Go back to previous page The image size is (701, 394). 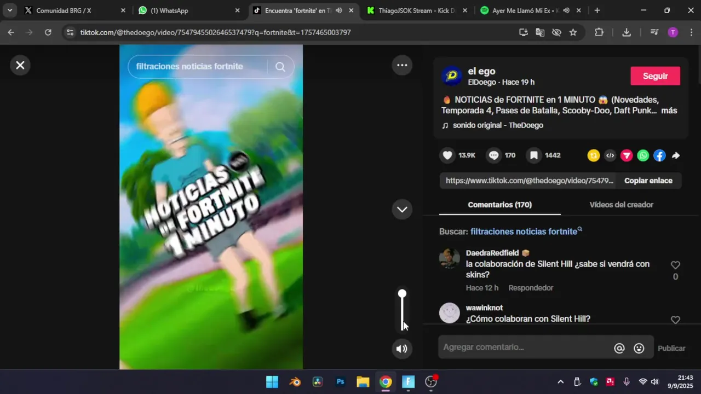[11, 32]
